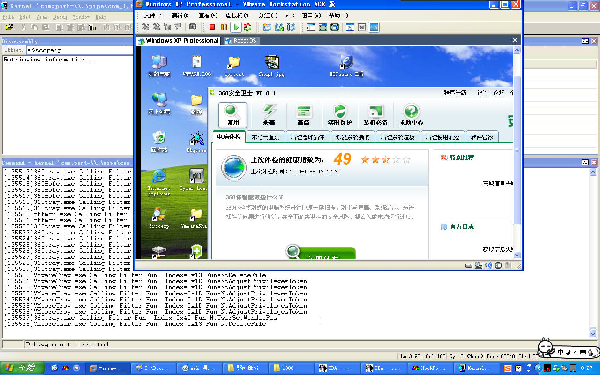Viewport: 600px width, 375px height.
Task: Open VMWARE.LOG file on guest desktop
Action: tap(197, 66)
